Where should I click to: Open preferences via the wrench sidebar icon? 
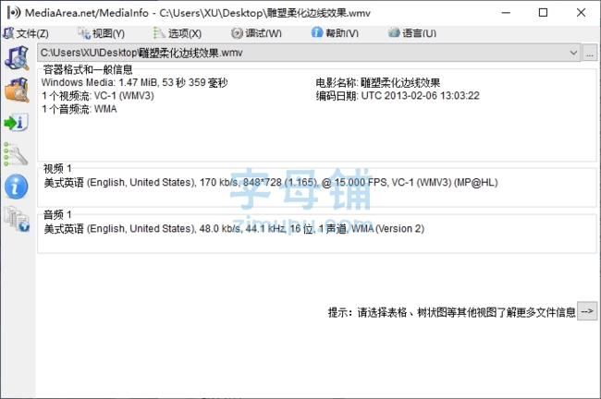point(17,153)
